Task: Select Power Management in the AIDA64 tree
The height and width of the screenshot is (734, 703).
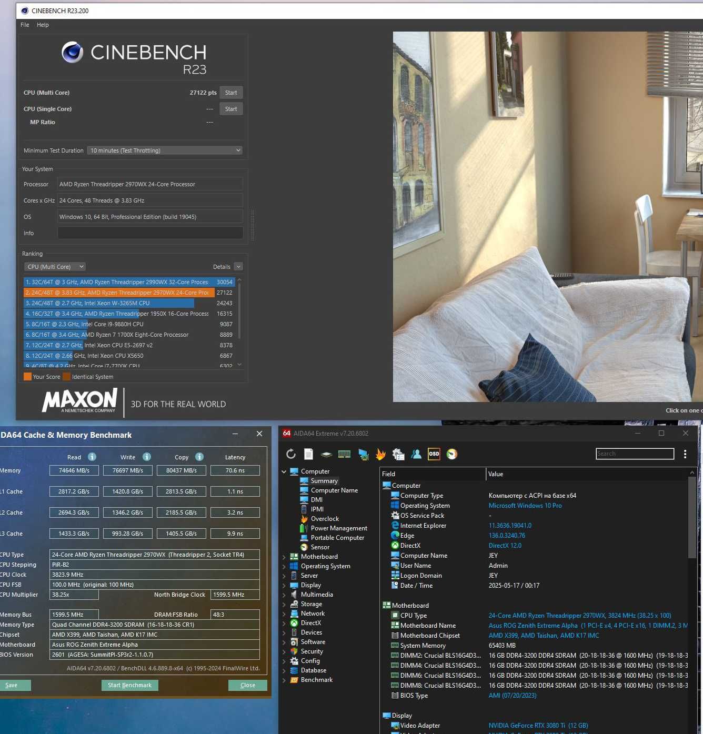Action: click(339, 528)
